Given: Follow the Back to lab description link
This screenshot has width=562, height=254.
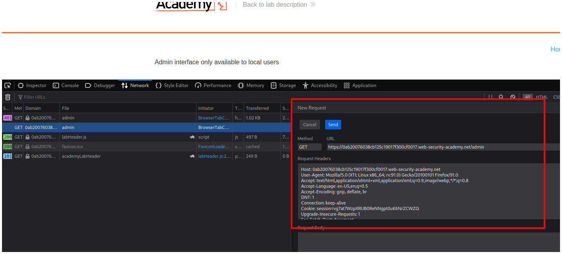Looking at the screenshot, I should [x=279, y=5].
